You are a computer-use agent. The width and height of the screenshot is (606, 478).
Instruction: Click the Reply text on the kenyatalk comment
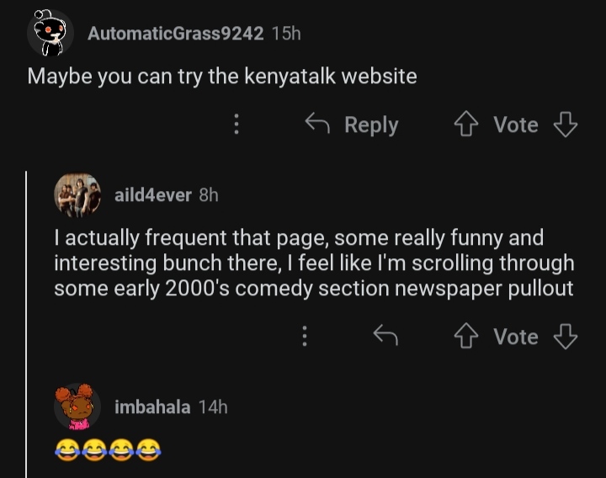[371, 125]
